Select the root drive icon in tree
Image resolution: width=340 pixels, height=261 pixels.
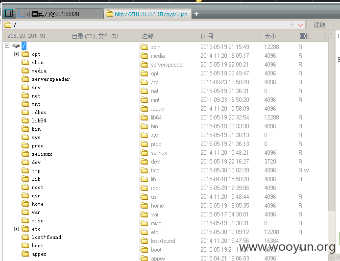coord(16,46)
